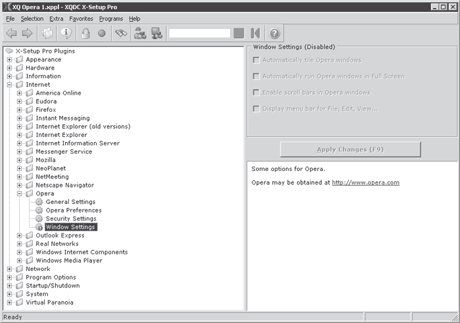The width and height of the screenshot is (460, 323).
Task: Toggle run Opera windows in Full Screen
Action: pos(256,76)
